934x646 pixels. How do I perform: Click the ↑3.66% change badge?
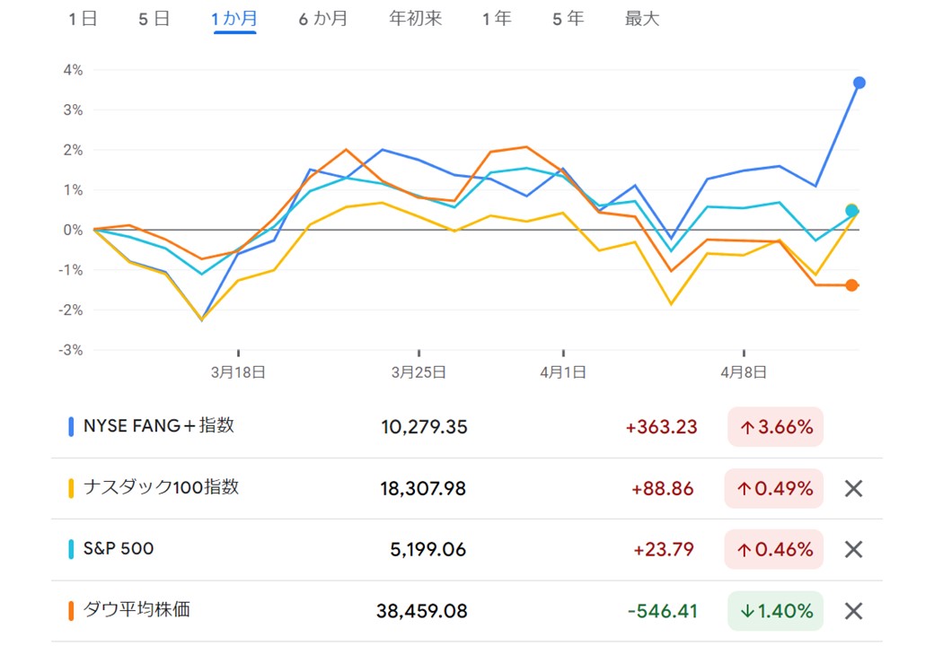[776, 427]
